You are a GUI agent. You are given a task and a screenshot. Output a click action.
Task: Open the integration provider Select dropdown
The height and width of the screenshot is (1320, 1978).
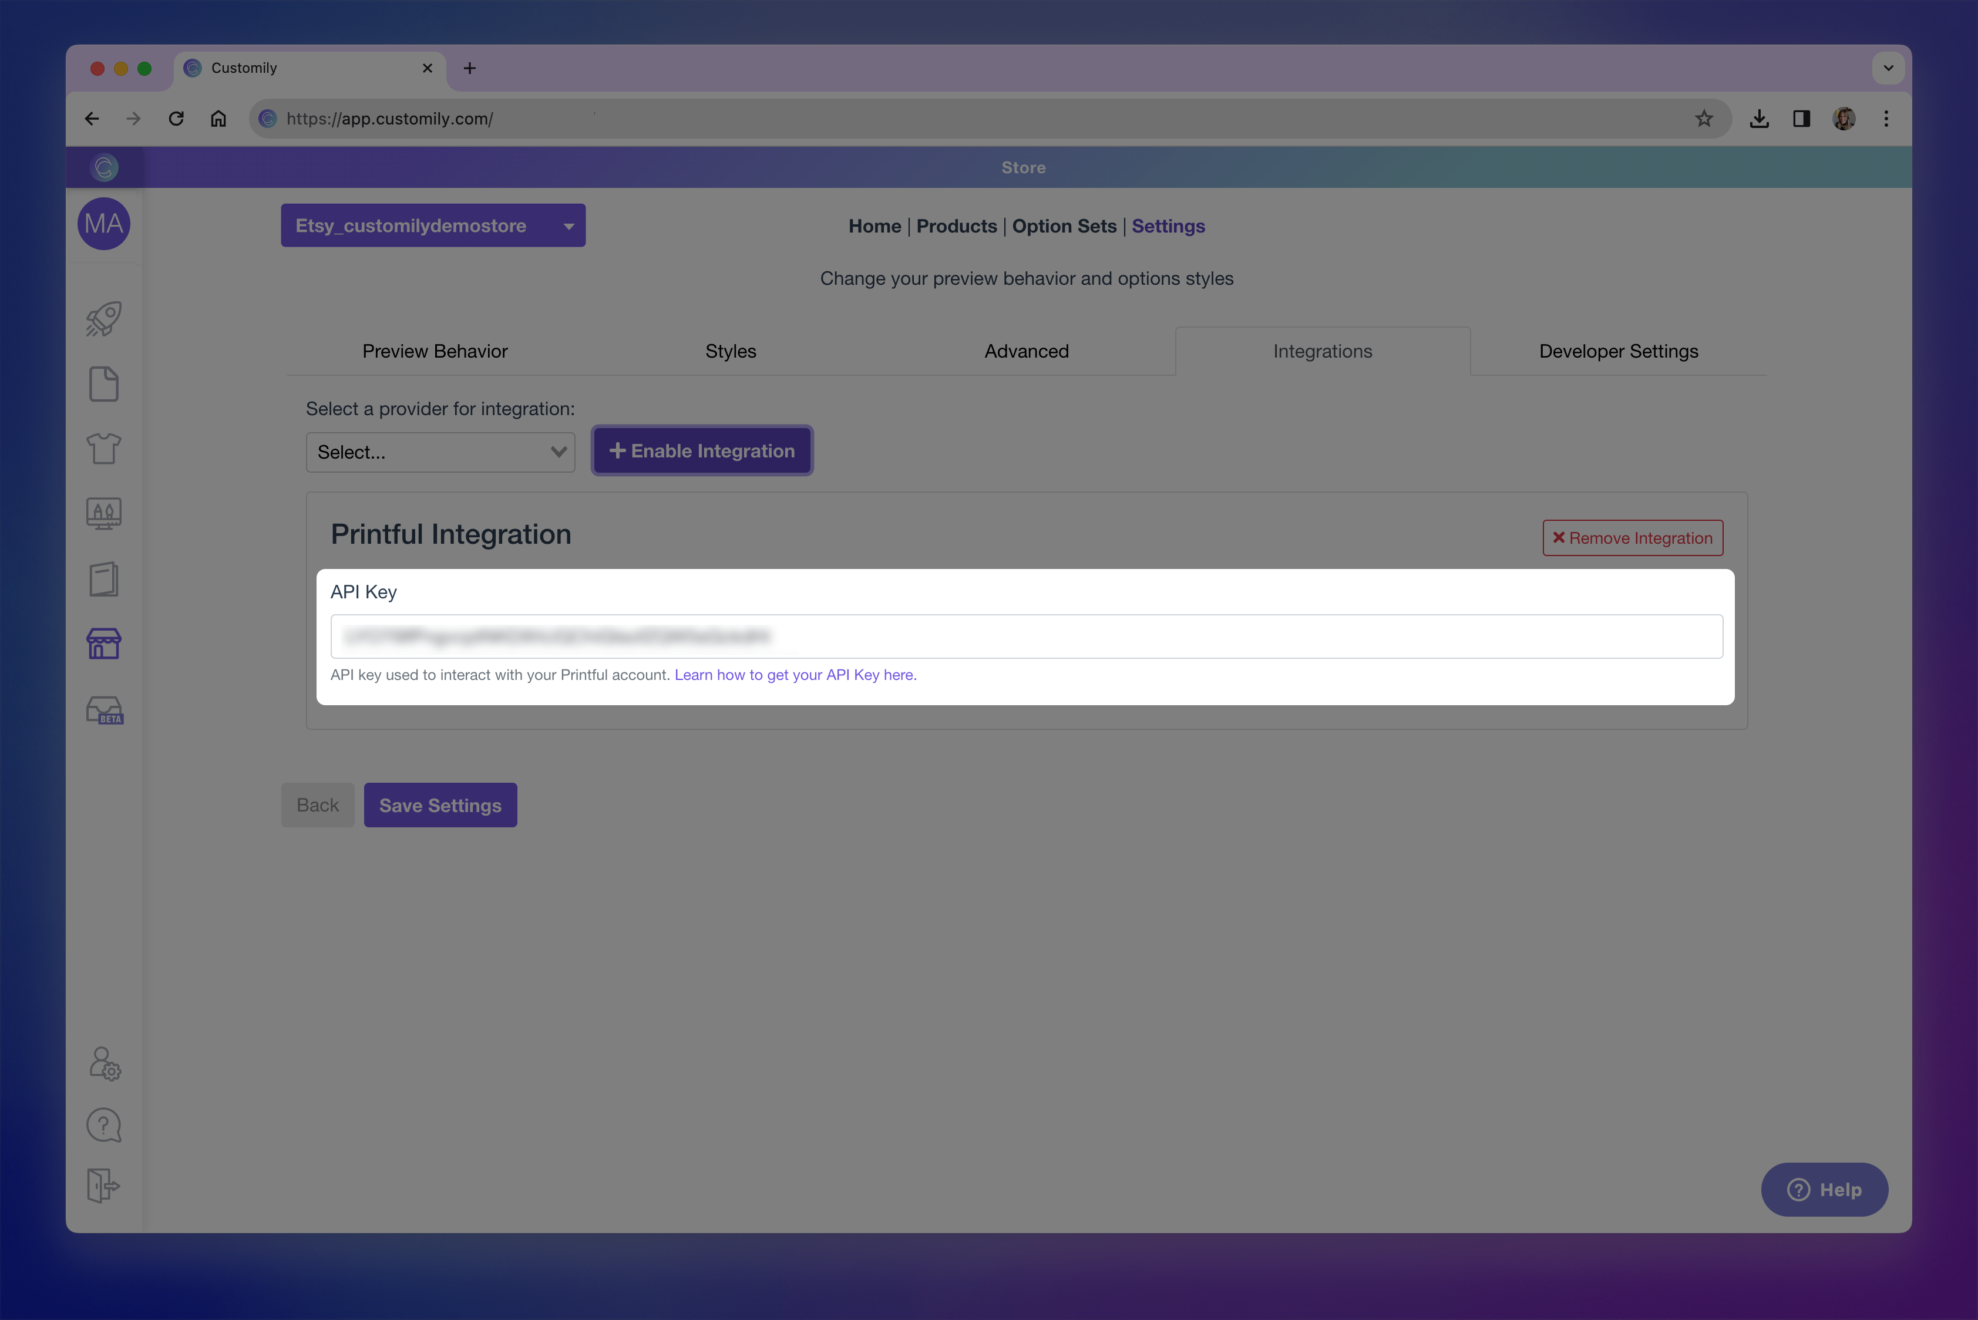(439, 452)
